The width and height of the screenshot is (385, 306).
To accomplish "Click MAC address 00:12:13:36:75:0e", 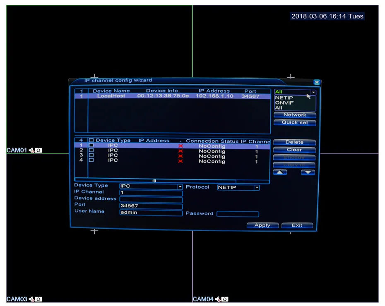I will (163, 96).
